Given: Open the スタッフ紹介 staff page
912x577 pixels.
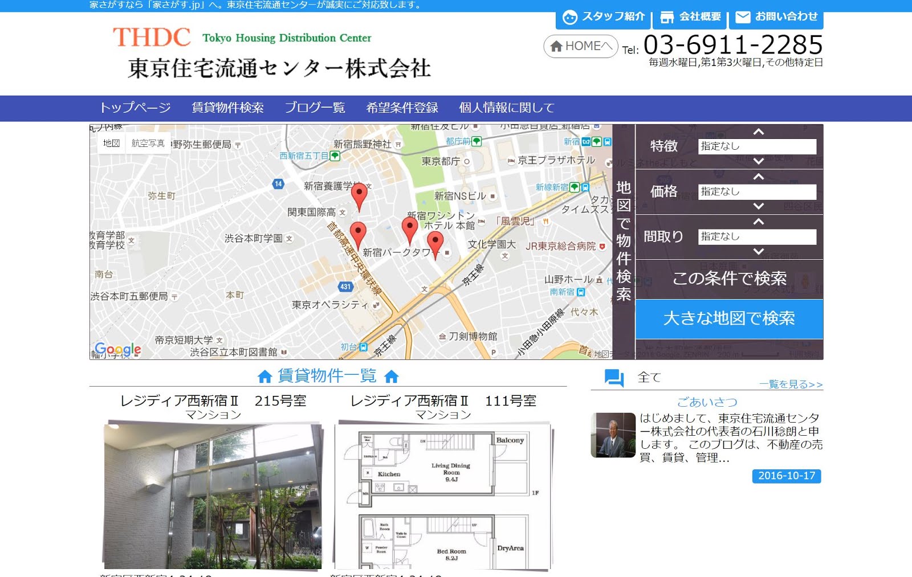Looking at the screenshot, I should 604,18.
